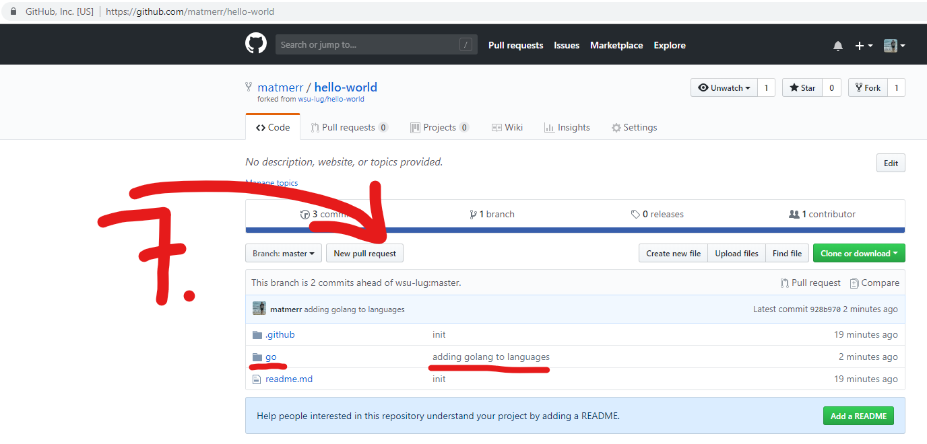This screenshot has height=444, width=927.
Task: Open the user avatar menu
Action: [x=894, y=46]
